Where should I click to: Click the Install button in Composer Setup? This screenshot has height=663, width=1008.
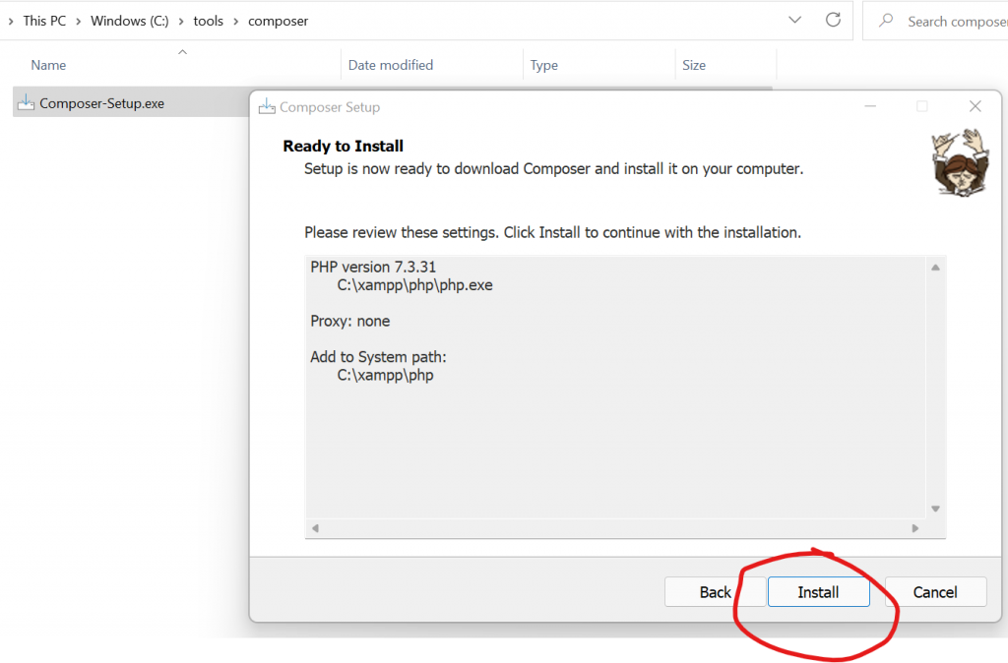tap(818, 592)
